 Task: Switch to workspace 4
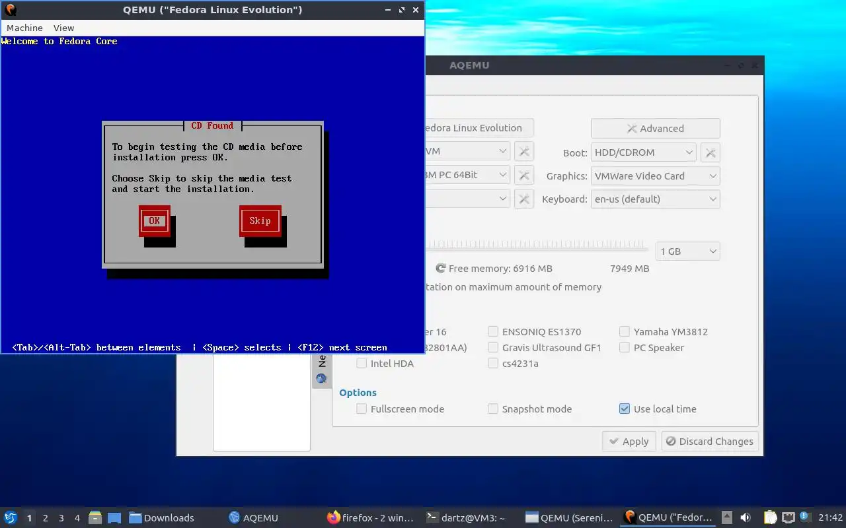click(x=77, y=518)
